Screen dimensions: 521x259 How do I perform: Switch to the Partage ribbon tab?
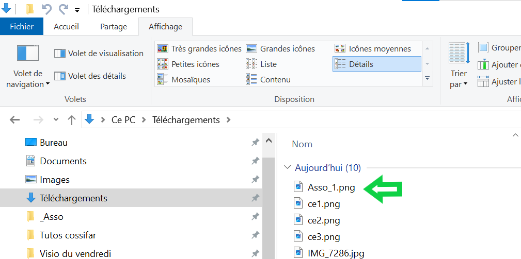point(113,27)
